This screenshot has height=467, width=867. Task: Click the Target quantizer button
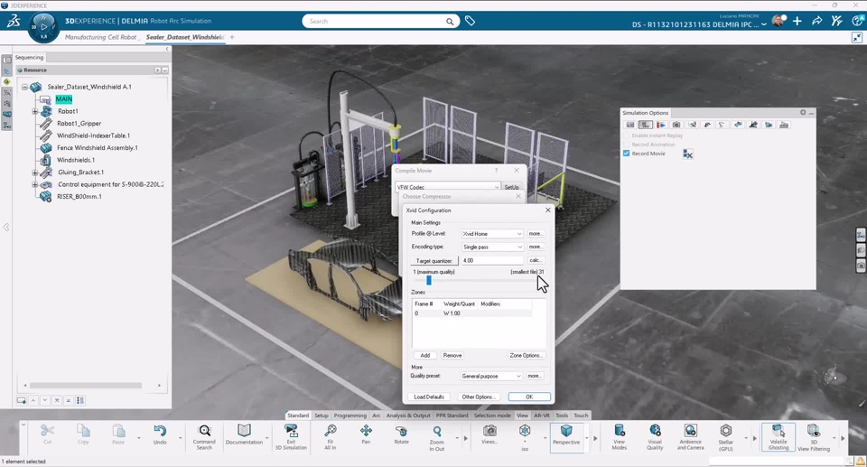[434, 261]
